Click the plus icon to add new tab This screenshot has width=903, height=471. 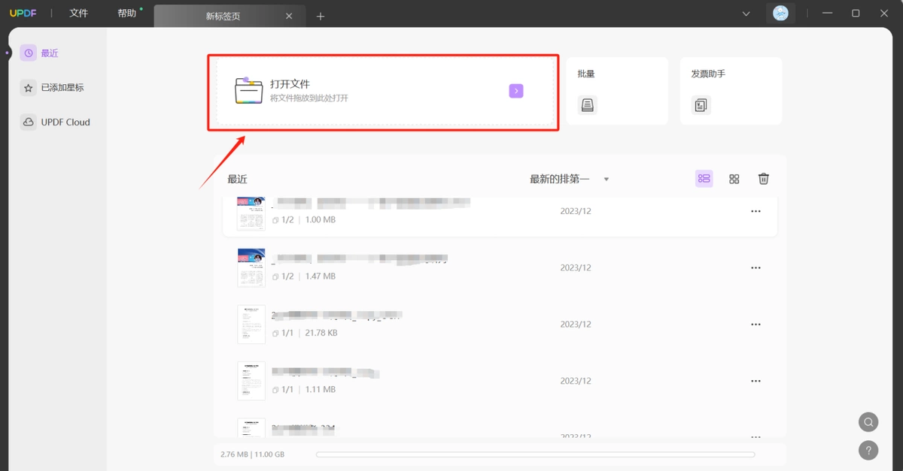tap(321, 16)
